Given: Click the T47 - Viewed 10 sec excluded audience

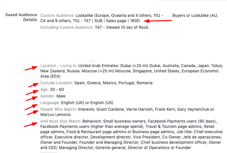Looking at the screenshot, I should pyautogui.click(x=122, y=27).
